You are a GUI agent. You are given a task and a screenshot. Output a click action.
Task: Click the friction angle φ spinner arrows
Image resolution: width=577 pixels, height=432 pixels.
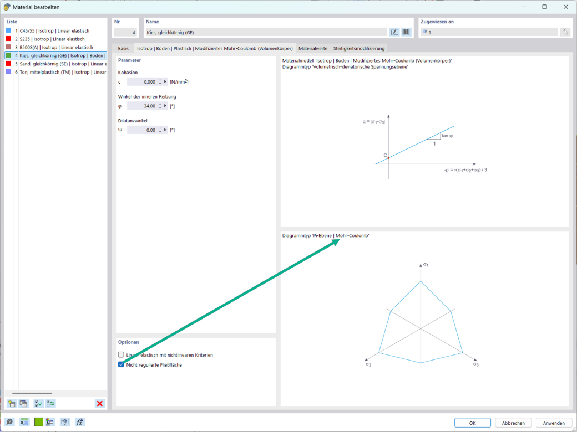click(160, 106)
